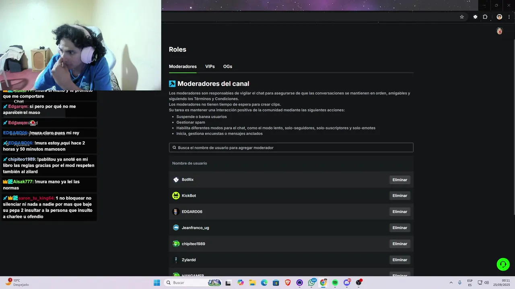Click the BotRix username
This screenshot has height=289, width=515.
pos(187,180)
